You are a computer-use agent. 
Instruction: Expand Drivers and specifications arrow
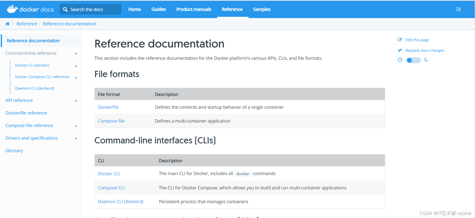[76, 139]
